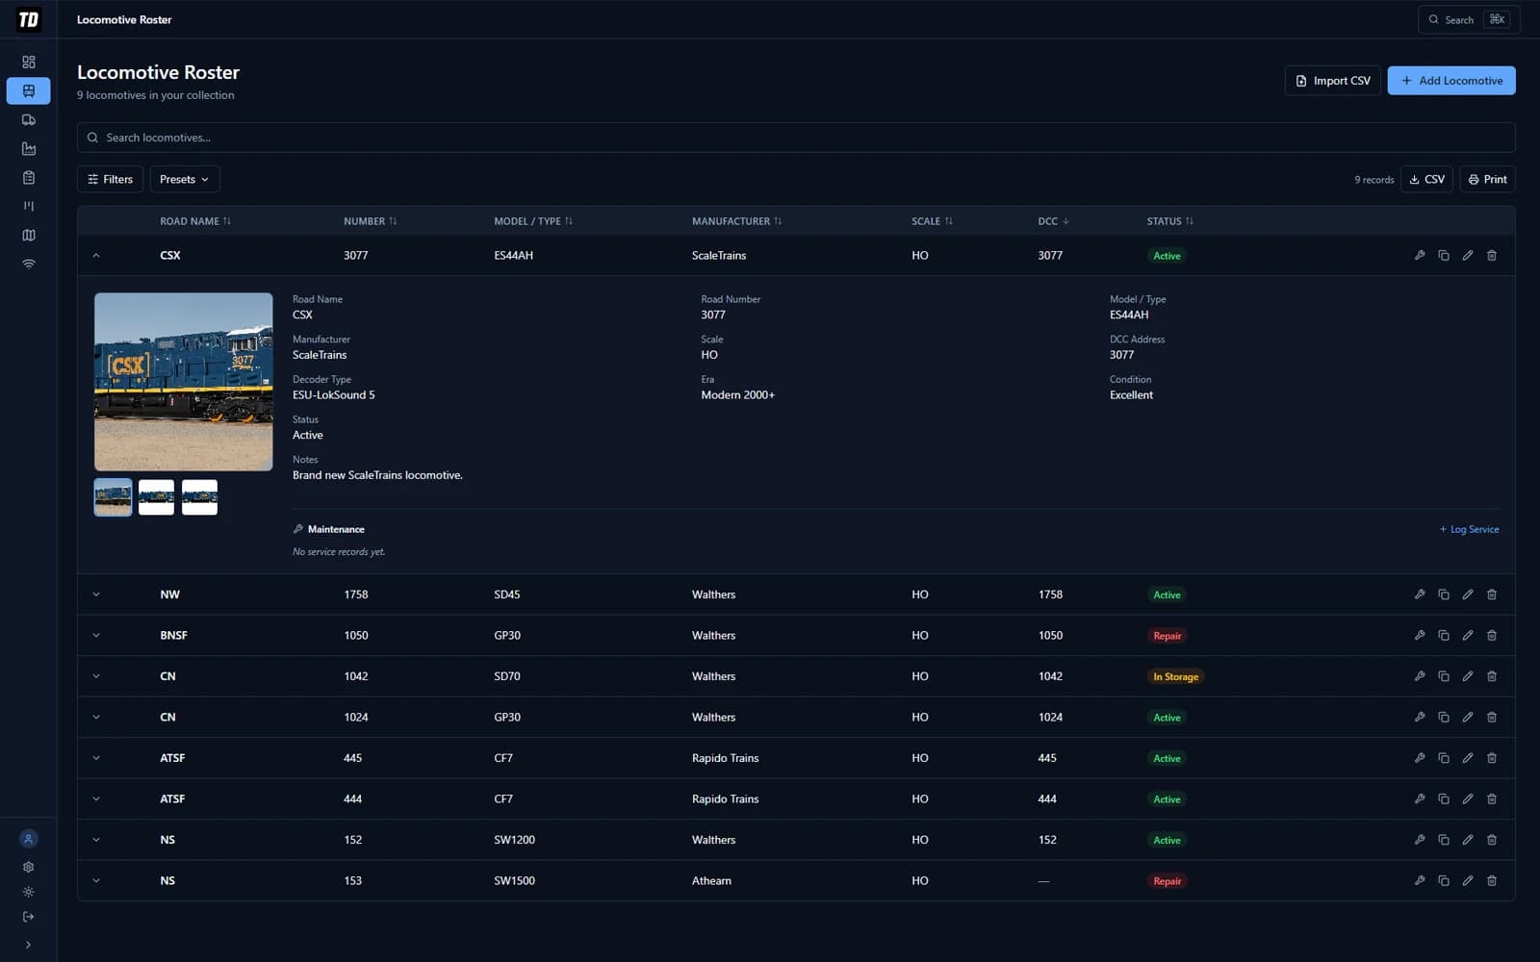The height and width of the screenshot is (962, 1540).
Task: Open the Presets dropdown
Action: point(184,179)
